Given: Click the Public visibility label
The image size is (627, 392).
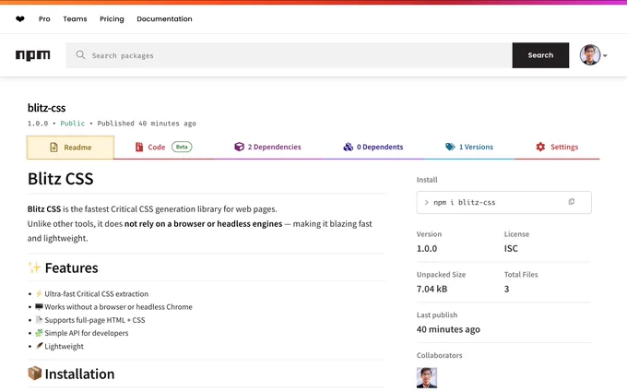Looking at the screenshot, I should coord(72,124).
